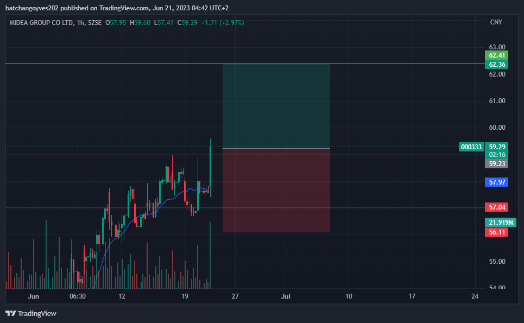This screenshot has height=323, width=524.
Task: Click the 55.00 price axis label
Action: 497,262
